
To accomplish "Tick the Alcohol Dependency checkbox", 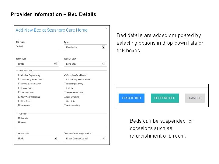I will tap(19, 75).
